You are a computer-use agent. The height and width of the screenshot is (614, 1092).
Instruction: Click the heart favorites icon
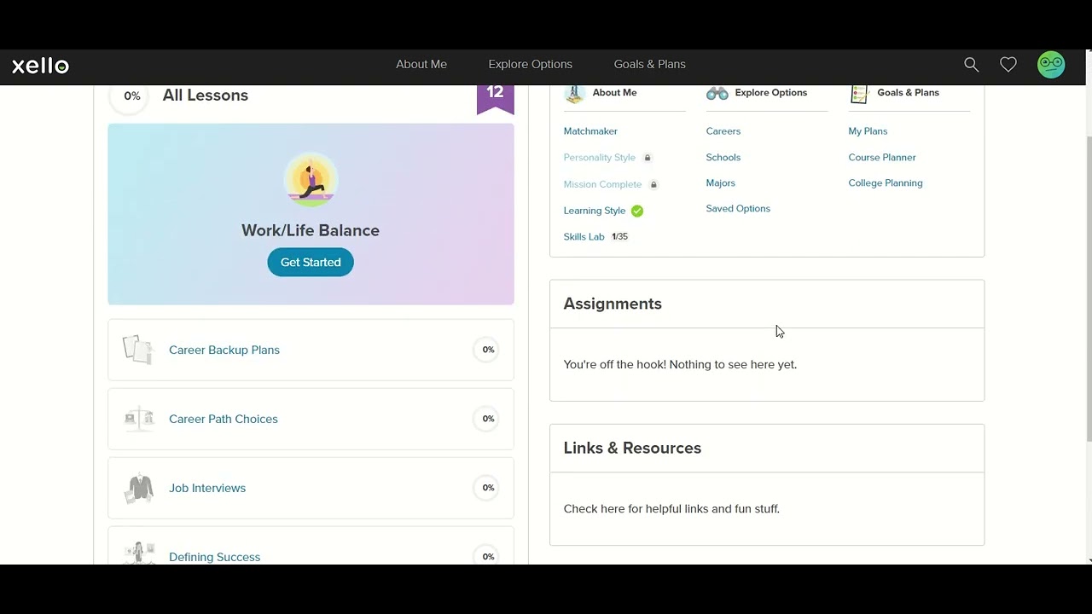coord(1008,64)
